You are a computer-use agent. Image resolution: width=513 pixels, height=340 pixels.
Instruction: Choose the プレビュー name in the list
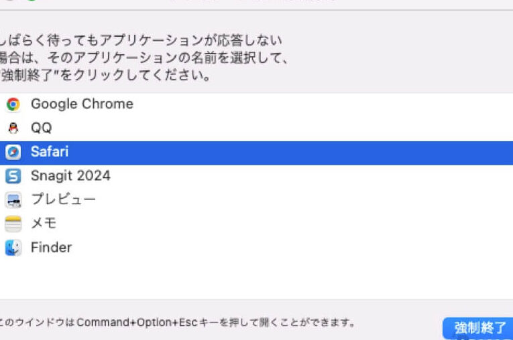pyautogui.click(x=63, y=200)
